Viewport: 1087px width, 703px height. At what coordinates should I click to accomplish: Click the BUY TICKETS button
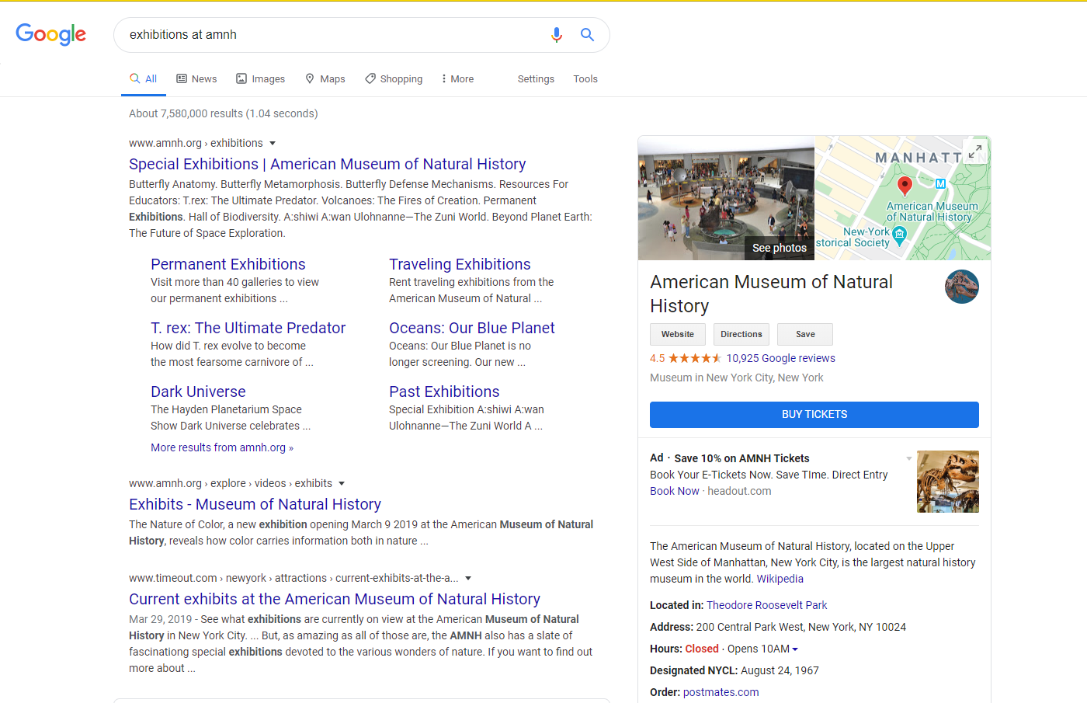814,415
